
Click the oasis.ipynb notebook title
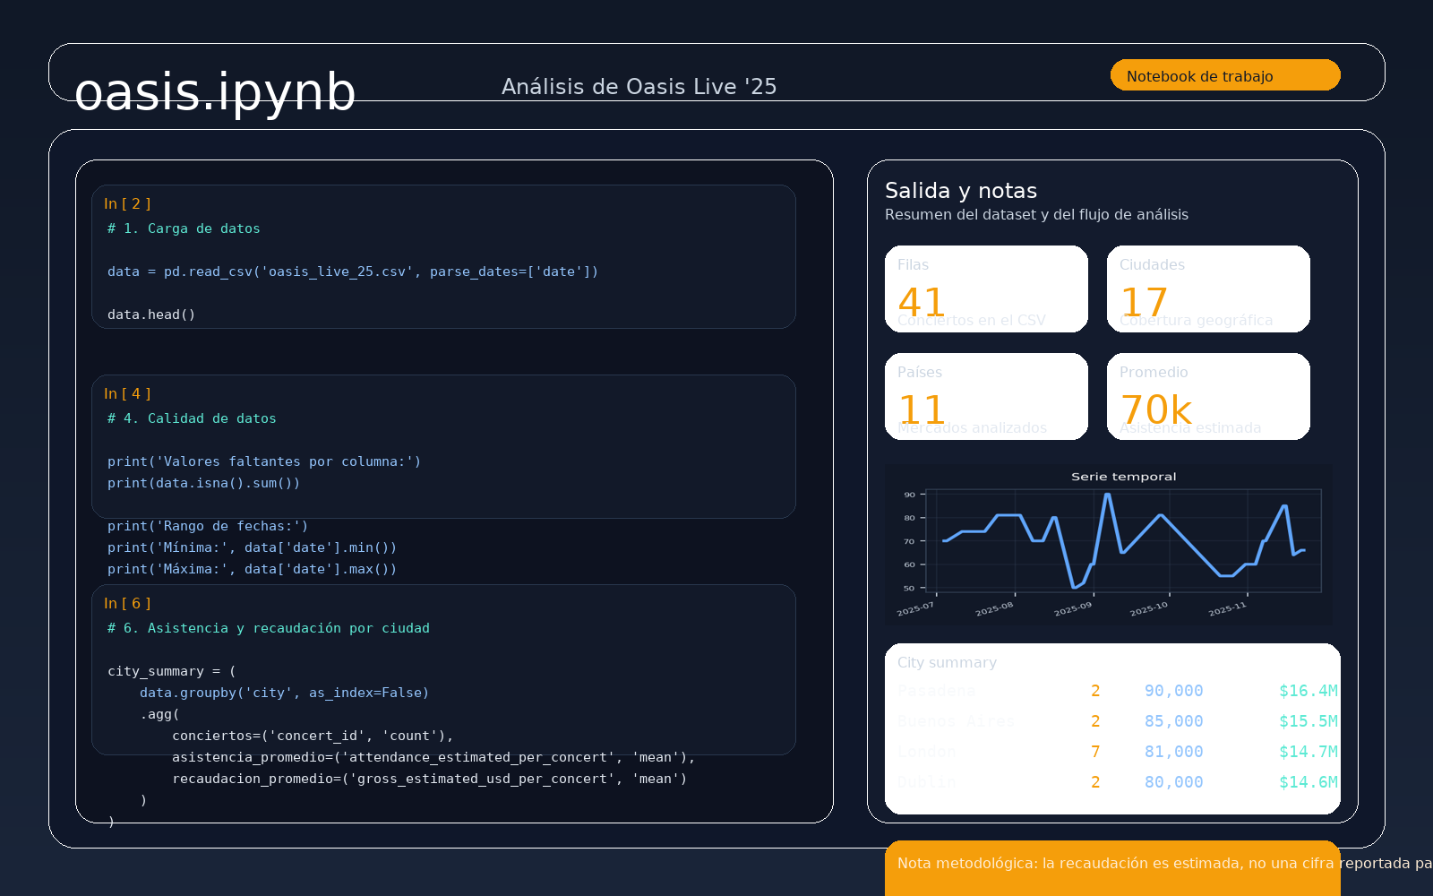tap(215, 91)
